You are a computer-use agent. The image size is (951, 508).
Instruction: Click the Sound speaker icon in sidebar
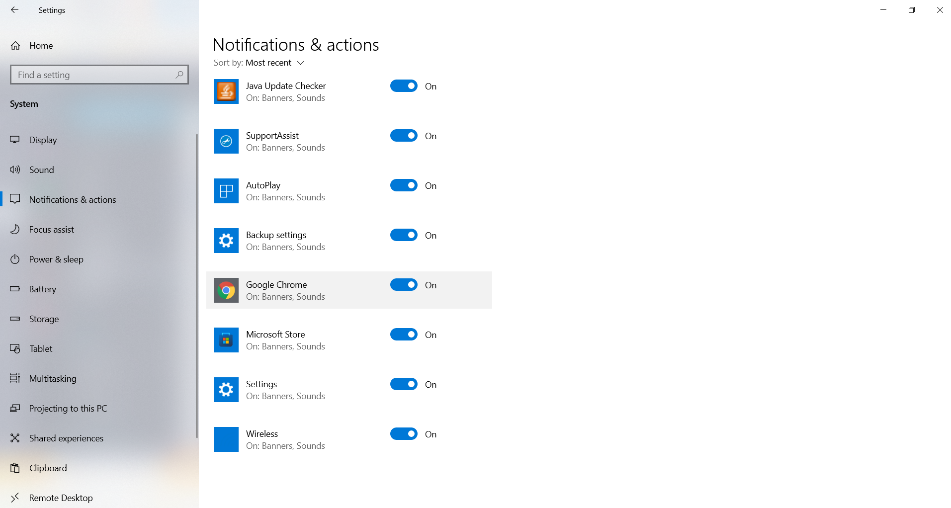[x=15, y=169]
